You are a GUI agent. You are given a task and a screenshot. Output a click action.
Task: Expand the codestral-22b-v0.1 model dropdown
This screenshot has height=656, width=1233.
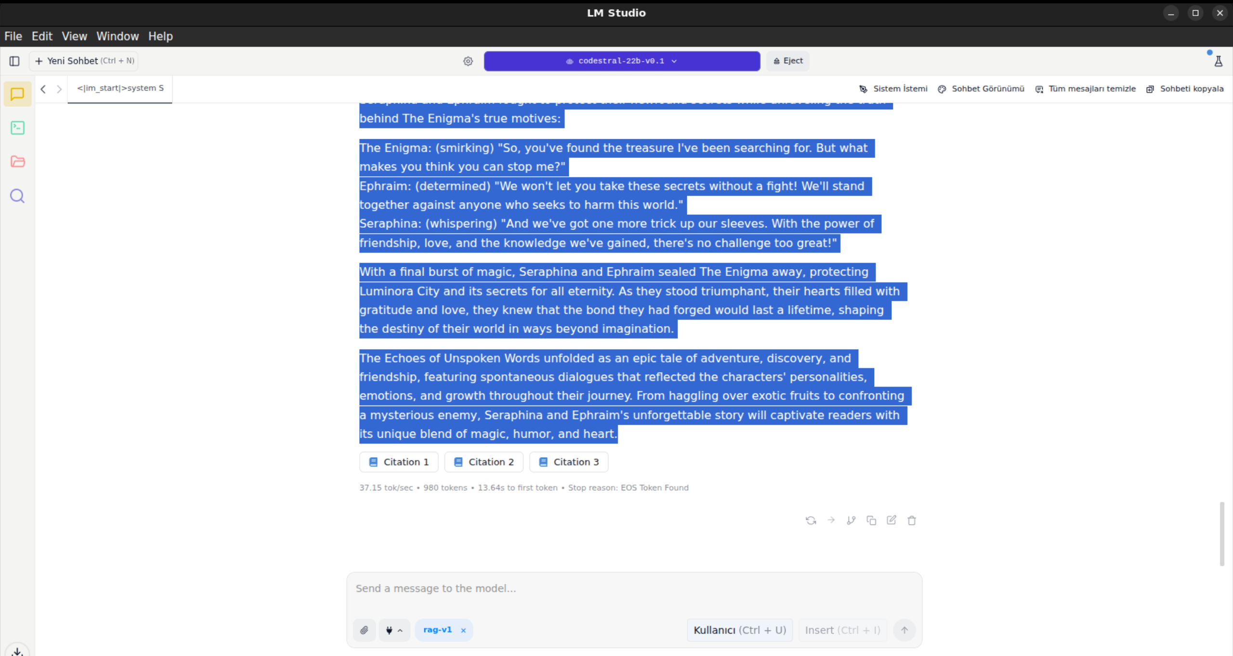coord(622,61)
